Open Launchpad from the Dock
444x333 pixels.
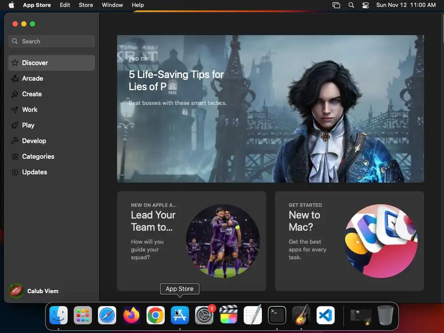tap(83, 315)
